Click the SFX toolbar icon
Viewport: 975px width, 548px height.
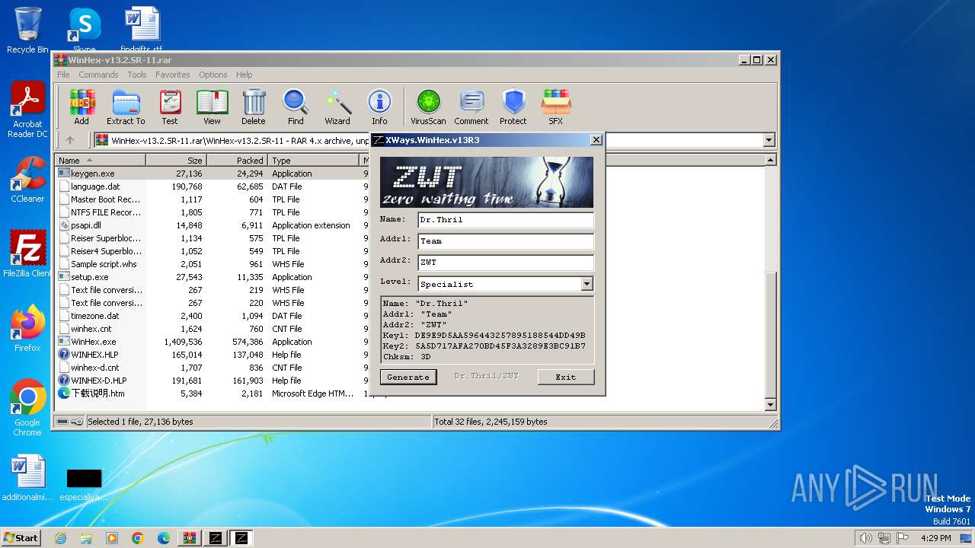pos(556,107)
